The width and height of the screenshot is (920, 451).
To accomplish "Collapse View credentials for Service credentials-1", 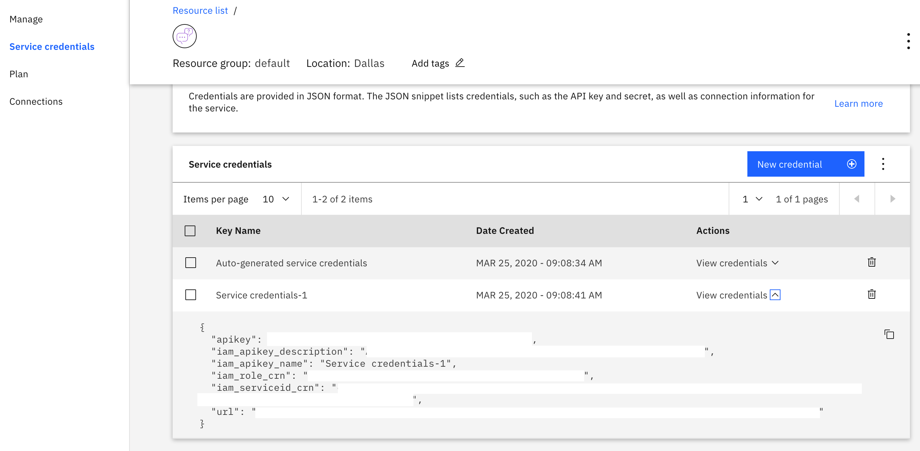I will point(775,295).
